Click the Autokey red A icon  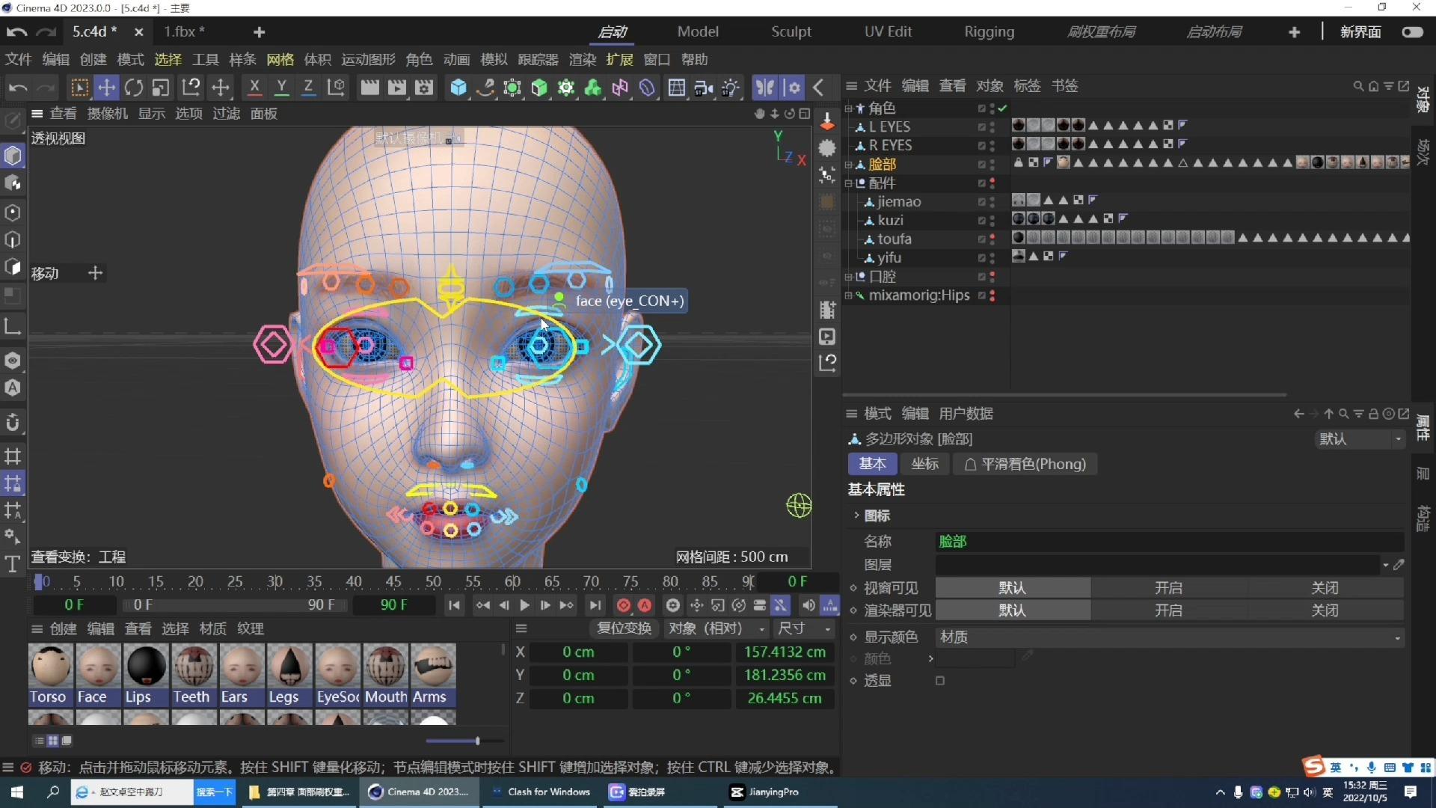pyautogui.click(x=645, y=605)
